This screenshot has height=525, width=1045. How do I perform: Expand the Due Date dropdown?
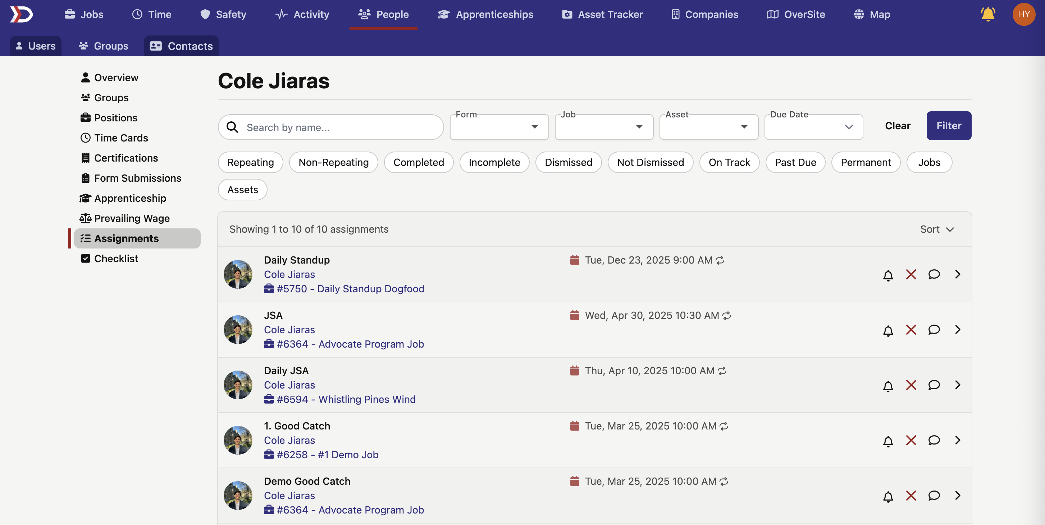tap(813, 127)
